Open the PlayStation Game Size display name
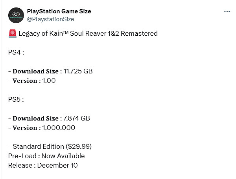 (59, 11)
